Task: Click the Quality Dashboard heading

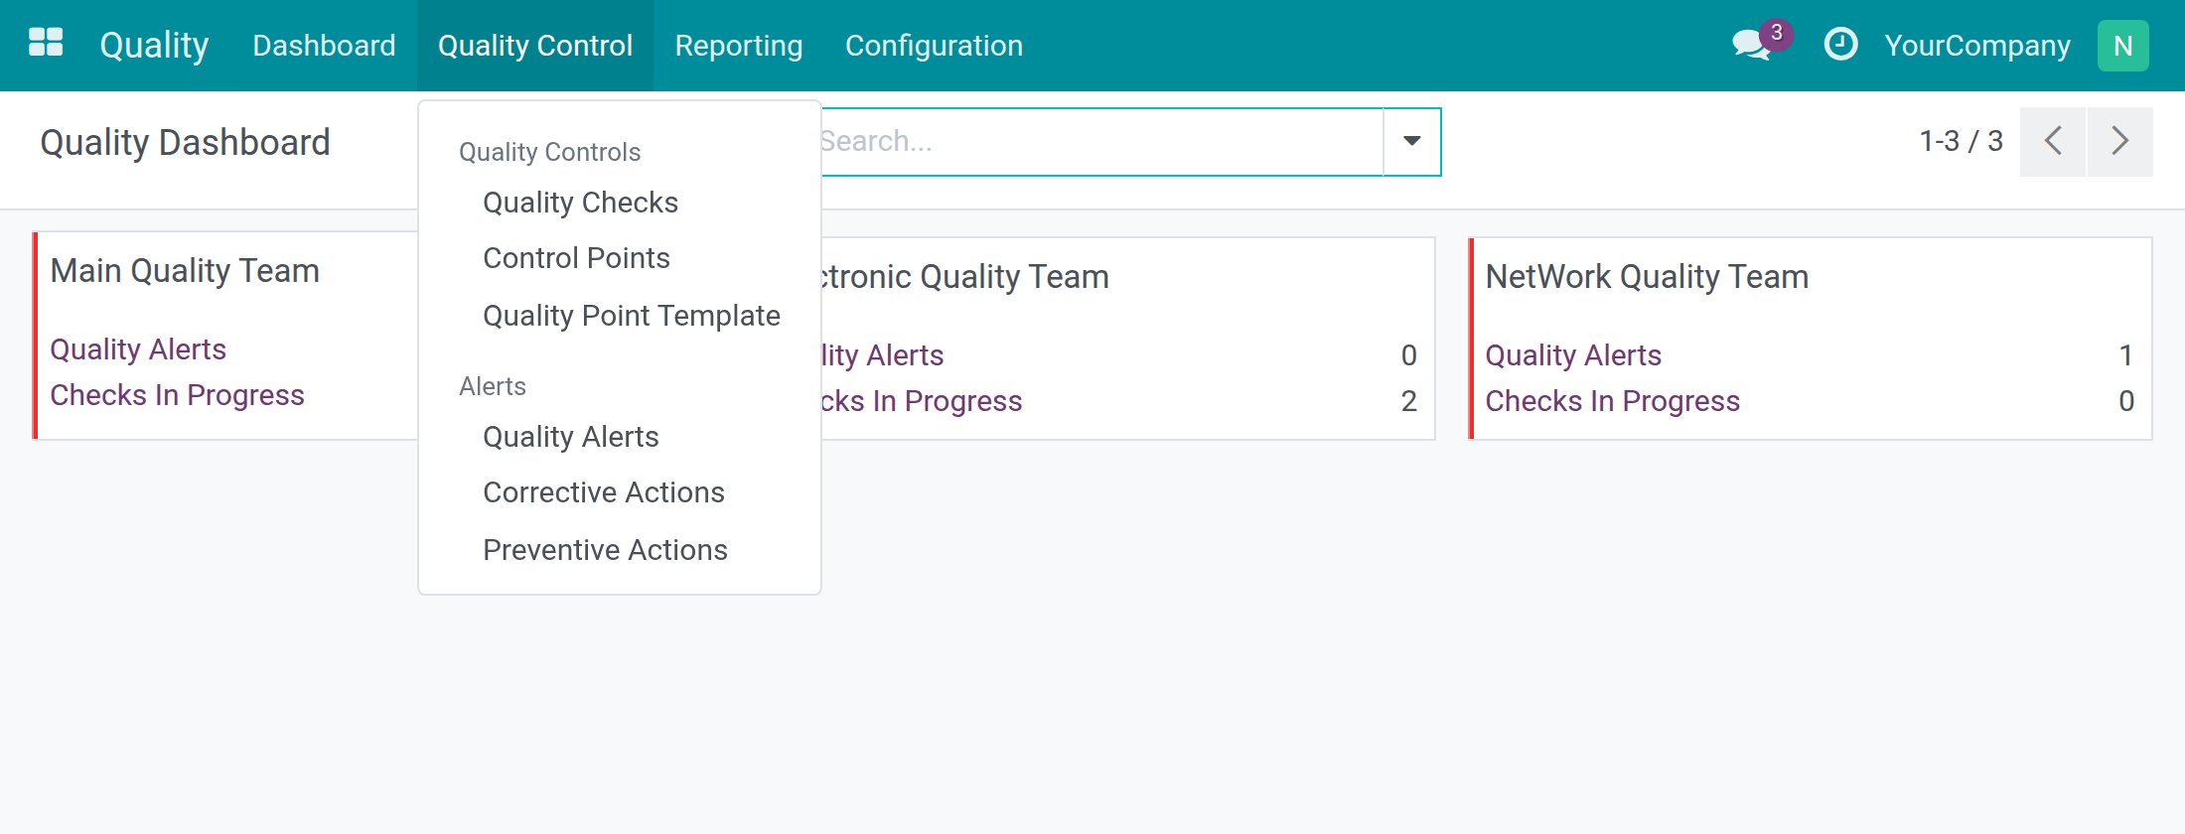Action: tap(185, 142)
